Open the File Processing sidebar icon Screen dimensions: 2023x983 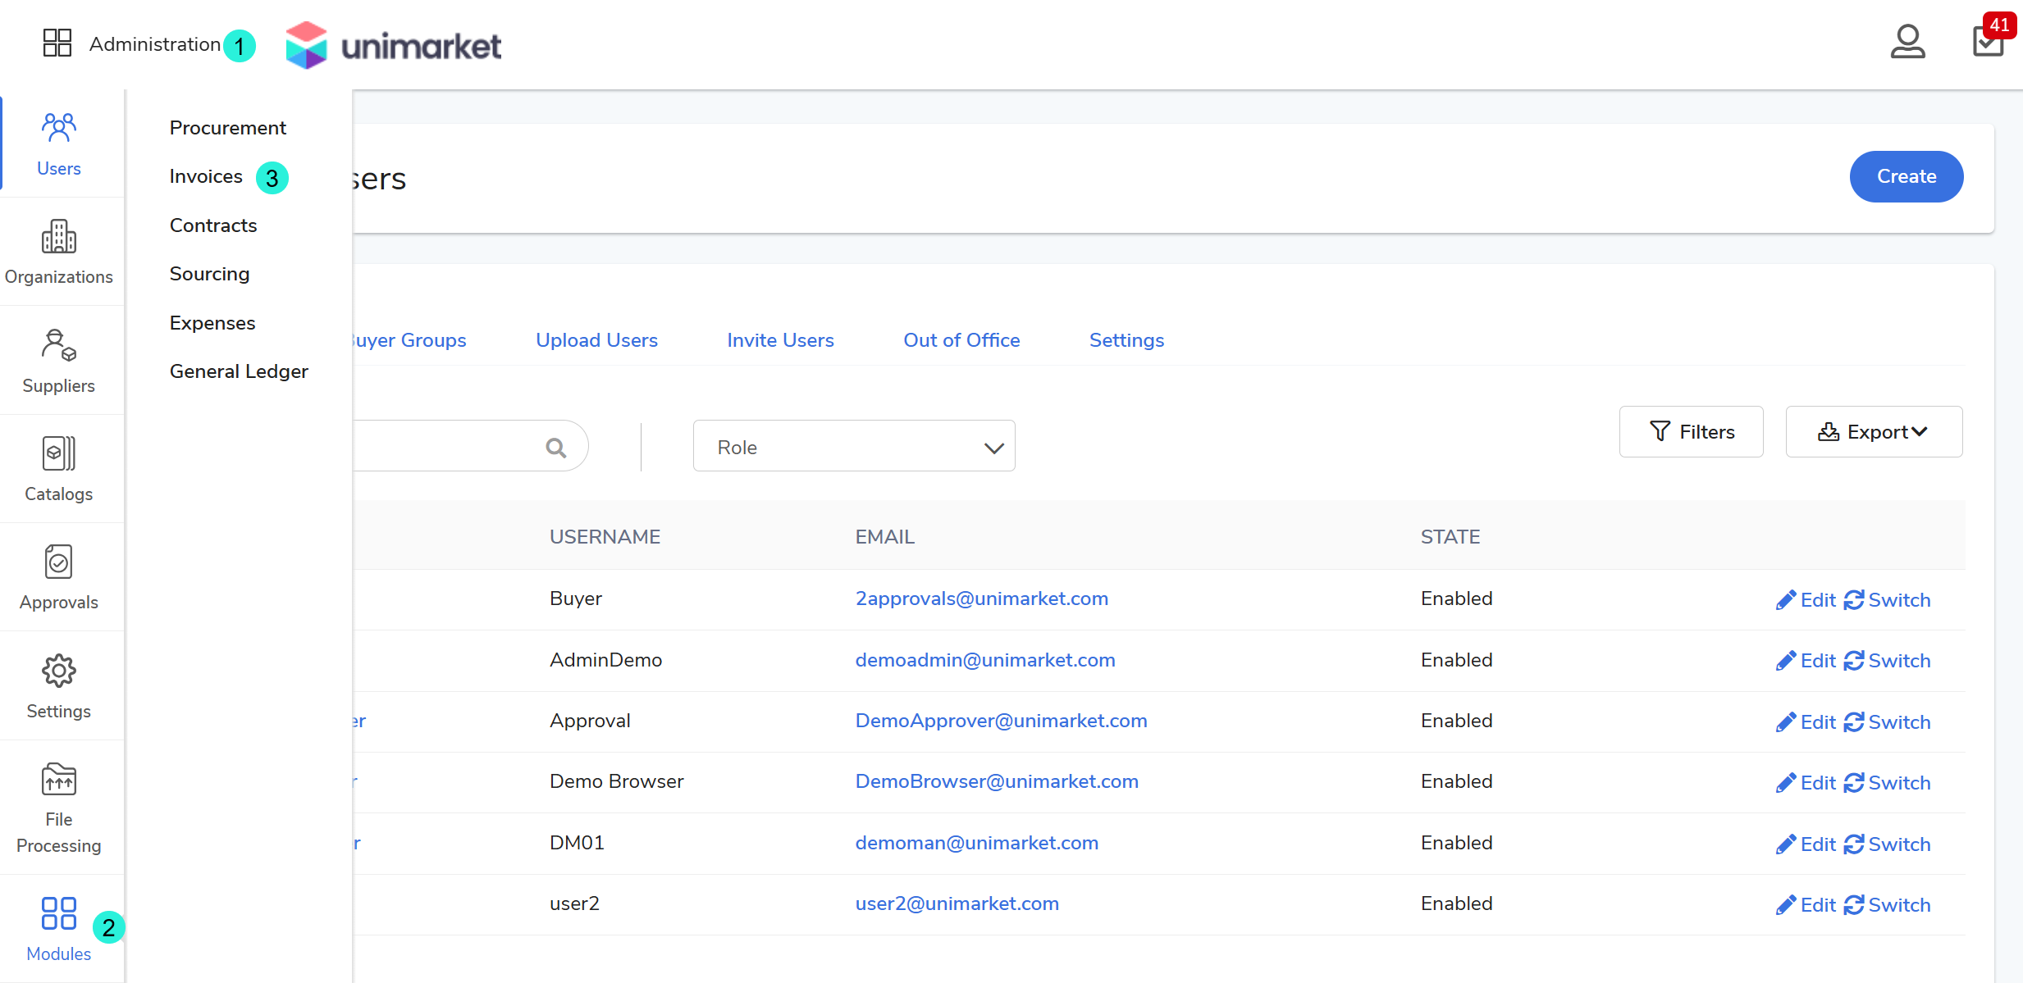pyautogui.click(x=58, y=780)
